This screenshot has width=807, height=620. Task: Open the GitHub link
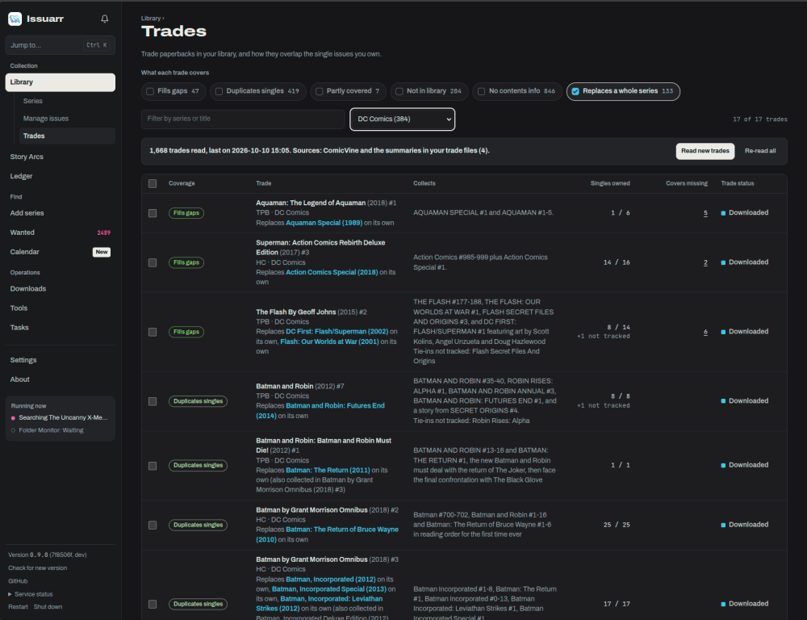point(18,581)
